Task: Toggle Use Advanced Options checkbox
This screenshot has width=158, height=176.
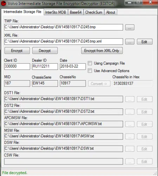Action: click(90, 71)
